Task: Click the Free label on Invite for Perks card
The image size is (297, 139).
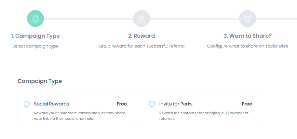Action: tap(247, 104)
